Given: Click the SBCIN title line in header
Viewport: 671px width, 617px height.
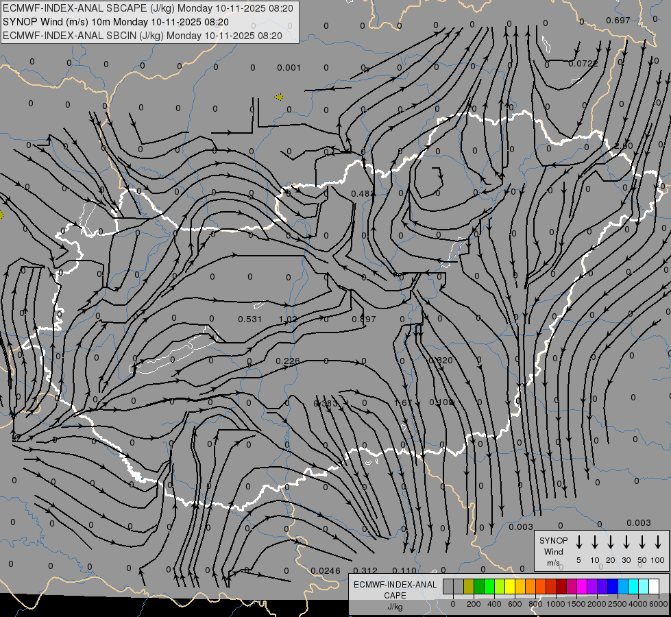Looking at the screenshot, I should pyautogui.click(x=143, y=36).
